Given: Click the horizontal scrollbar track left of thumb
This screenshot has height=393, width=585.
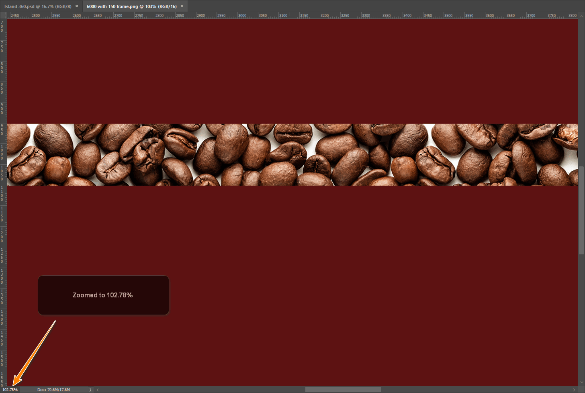Looking at the screenshot, I should pyautogui.click(x=201, y=389).
